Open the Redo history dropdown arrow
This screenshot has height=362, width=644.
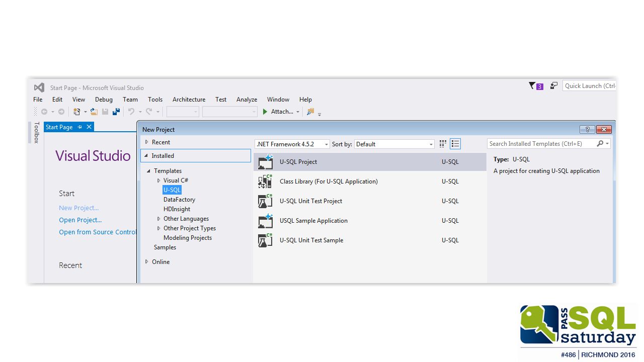click(157, 112)
